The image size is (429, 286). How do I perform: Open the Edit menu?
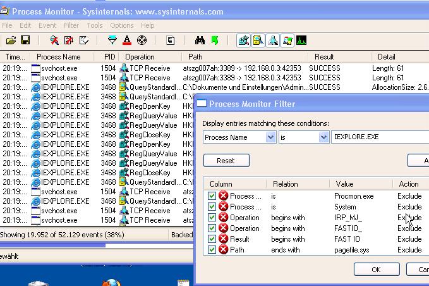pyautogui.click(x=25, y=25)
